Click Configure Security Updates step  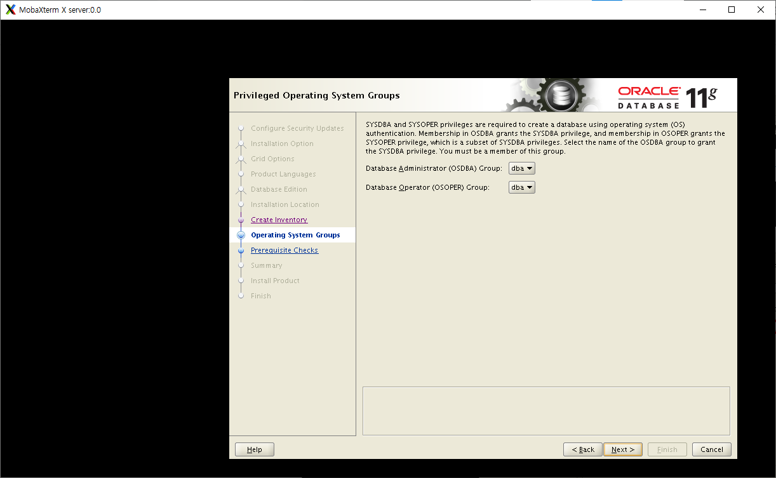[x=297, y=128]
